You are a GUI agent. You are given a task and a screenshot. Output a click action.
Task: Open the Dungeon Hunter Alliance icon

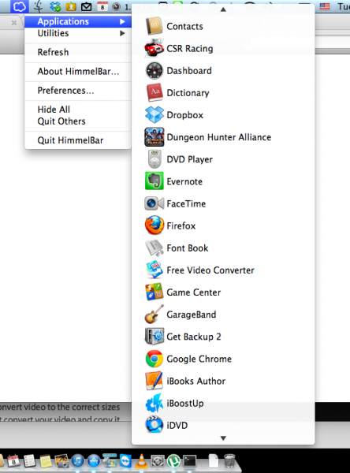pyautogui.click(x=155, y=137)
